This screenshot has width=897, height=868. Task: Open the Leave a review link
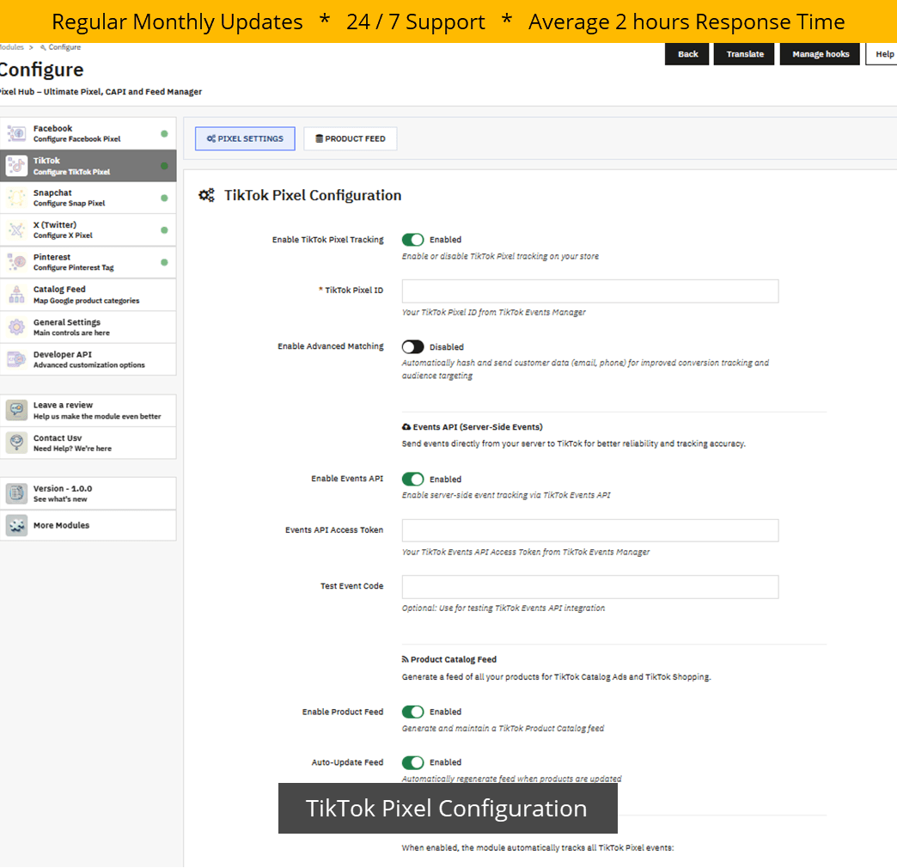pos(88,410)
